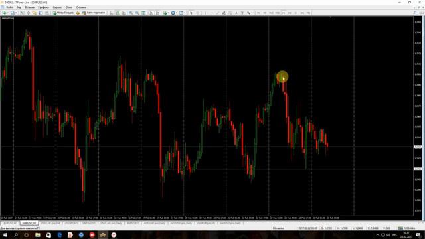Select the horizontal line drawing tool

[x=211, y=13]
